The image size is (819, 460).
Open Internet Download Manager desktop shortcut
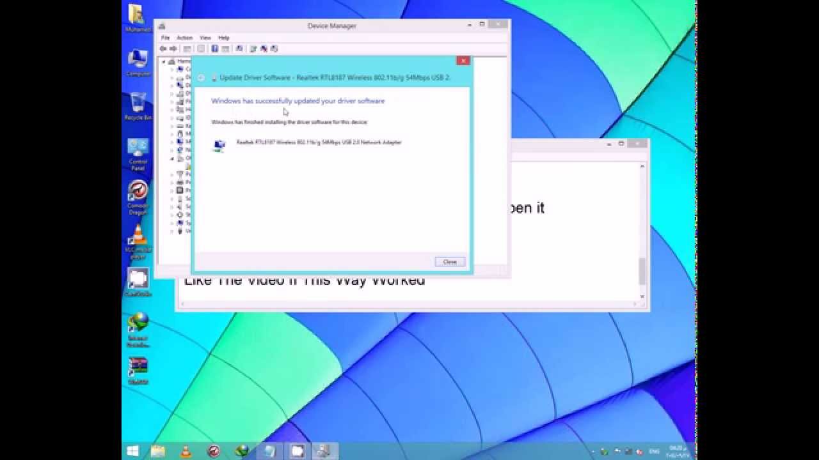tap(138, 328)
